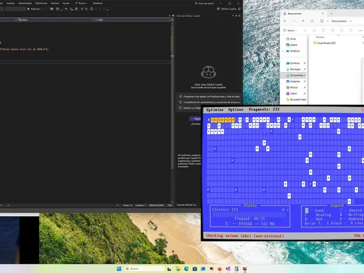Open Microsoft Edge from the taskbar

coord(187,268)
